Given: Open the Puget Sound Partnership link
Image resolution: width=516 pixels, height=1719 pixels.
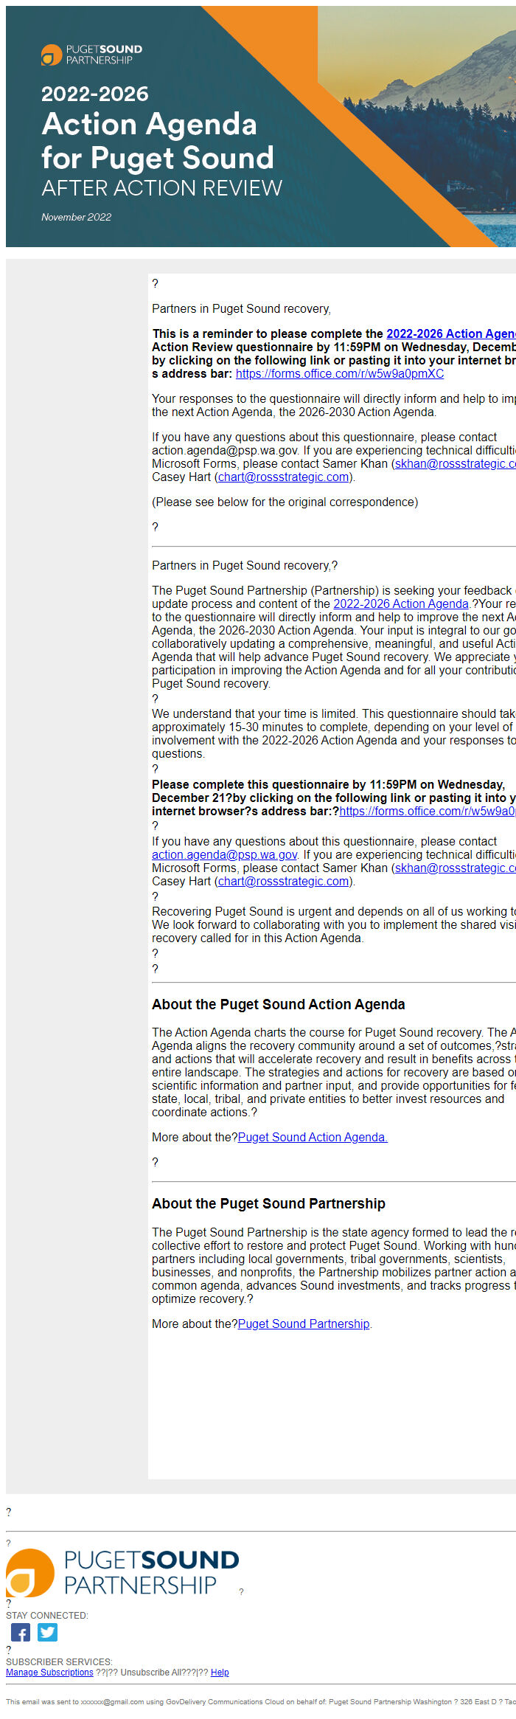Looking at the screenshot, I should point(304,1324).
